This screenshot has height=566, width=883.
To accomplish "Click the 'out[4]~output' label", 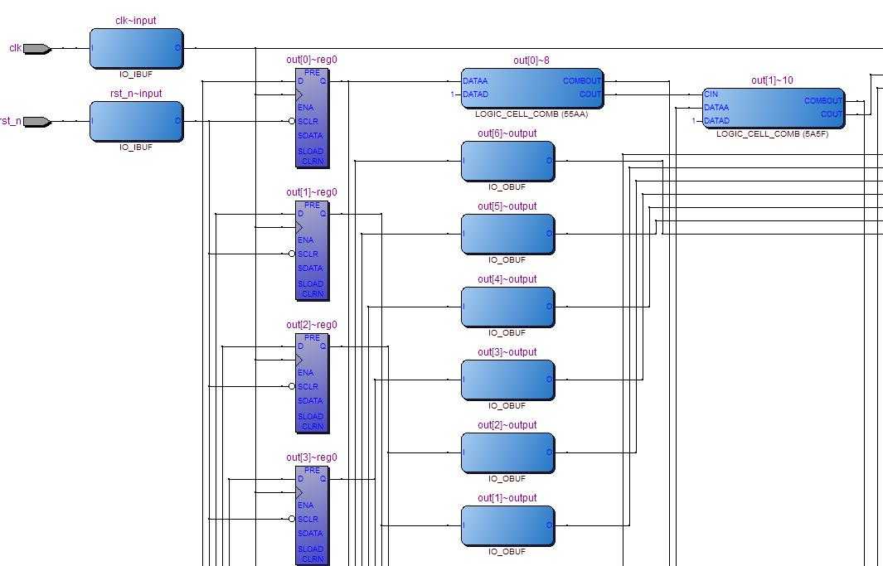I will point(507,279).
